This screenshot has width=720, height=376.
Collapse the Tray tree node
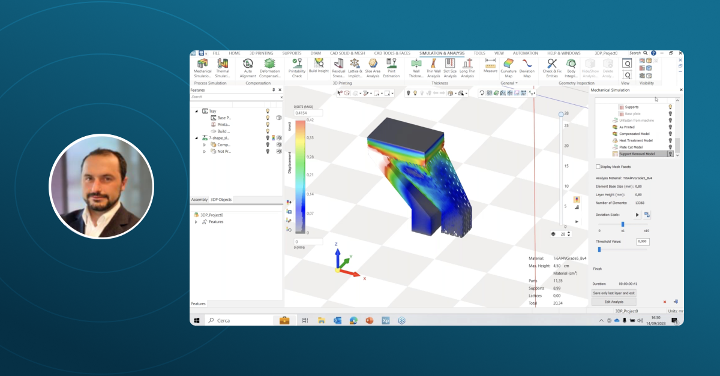[x=197, y=111]
